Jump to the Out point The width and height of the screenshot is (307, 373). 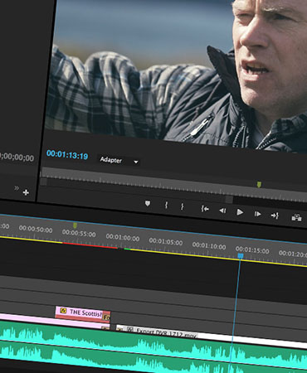275,216
